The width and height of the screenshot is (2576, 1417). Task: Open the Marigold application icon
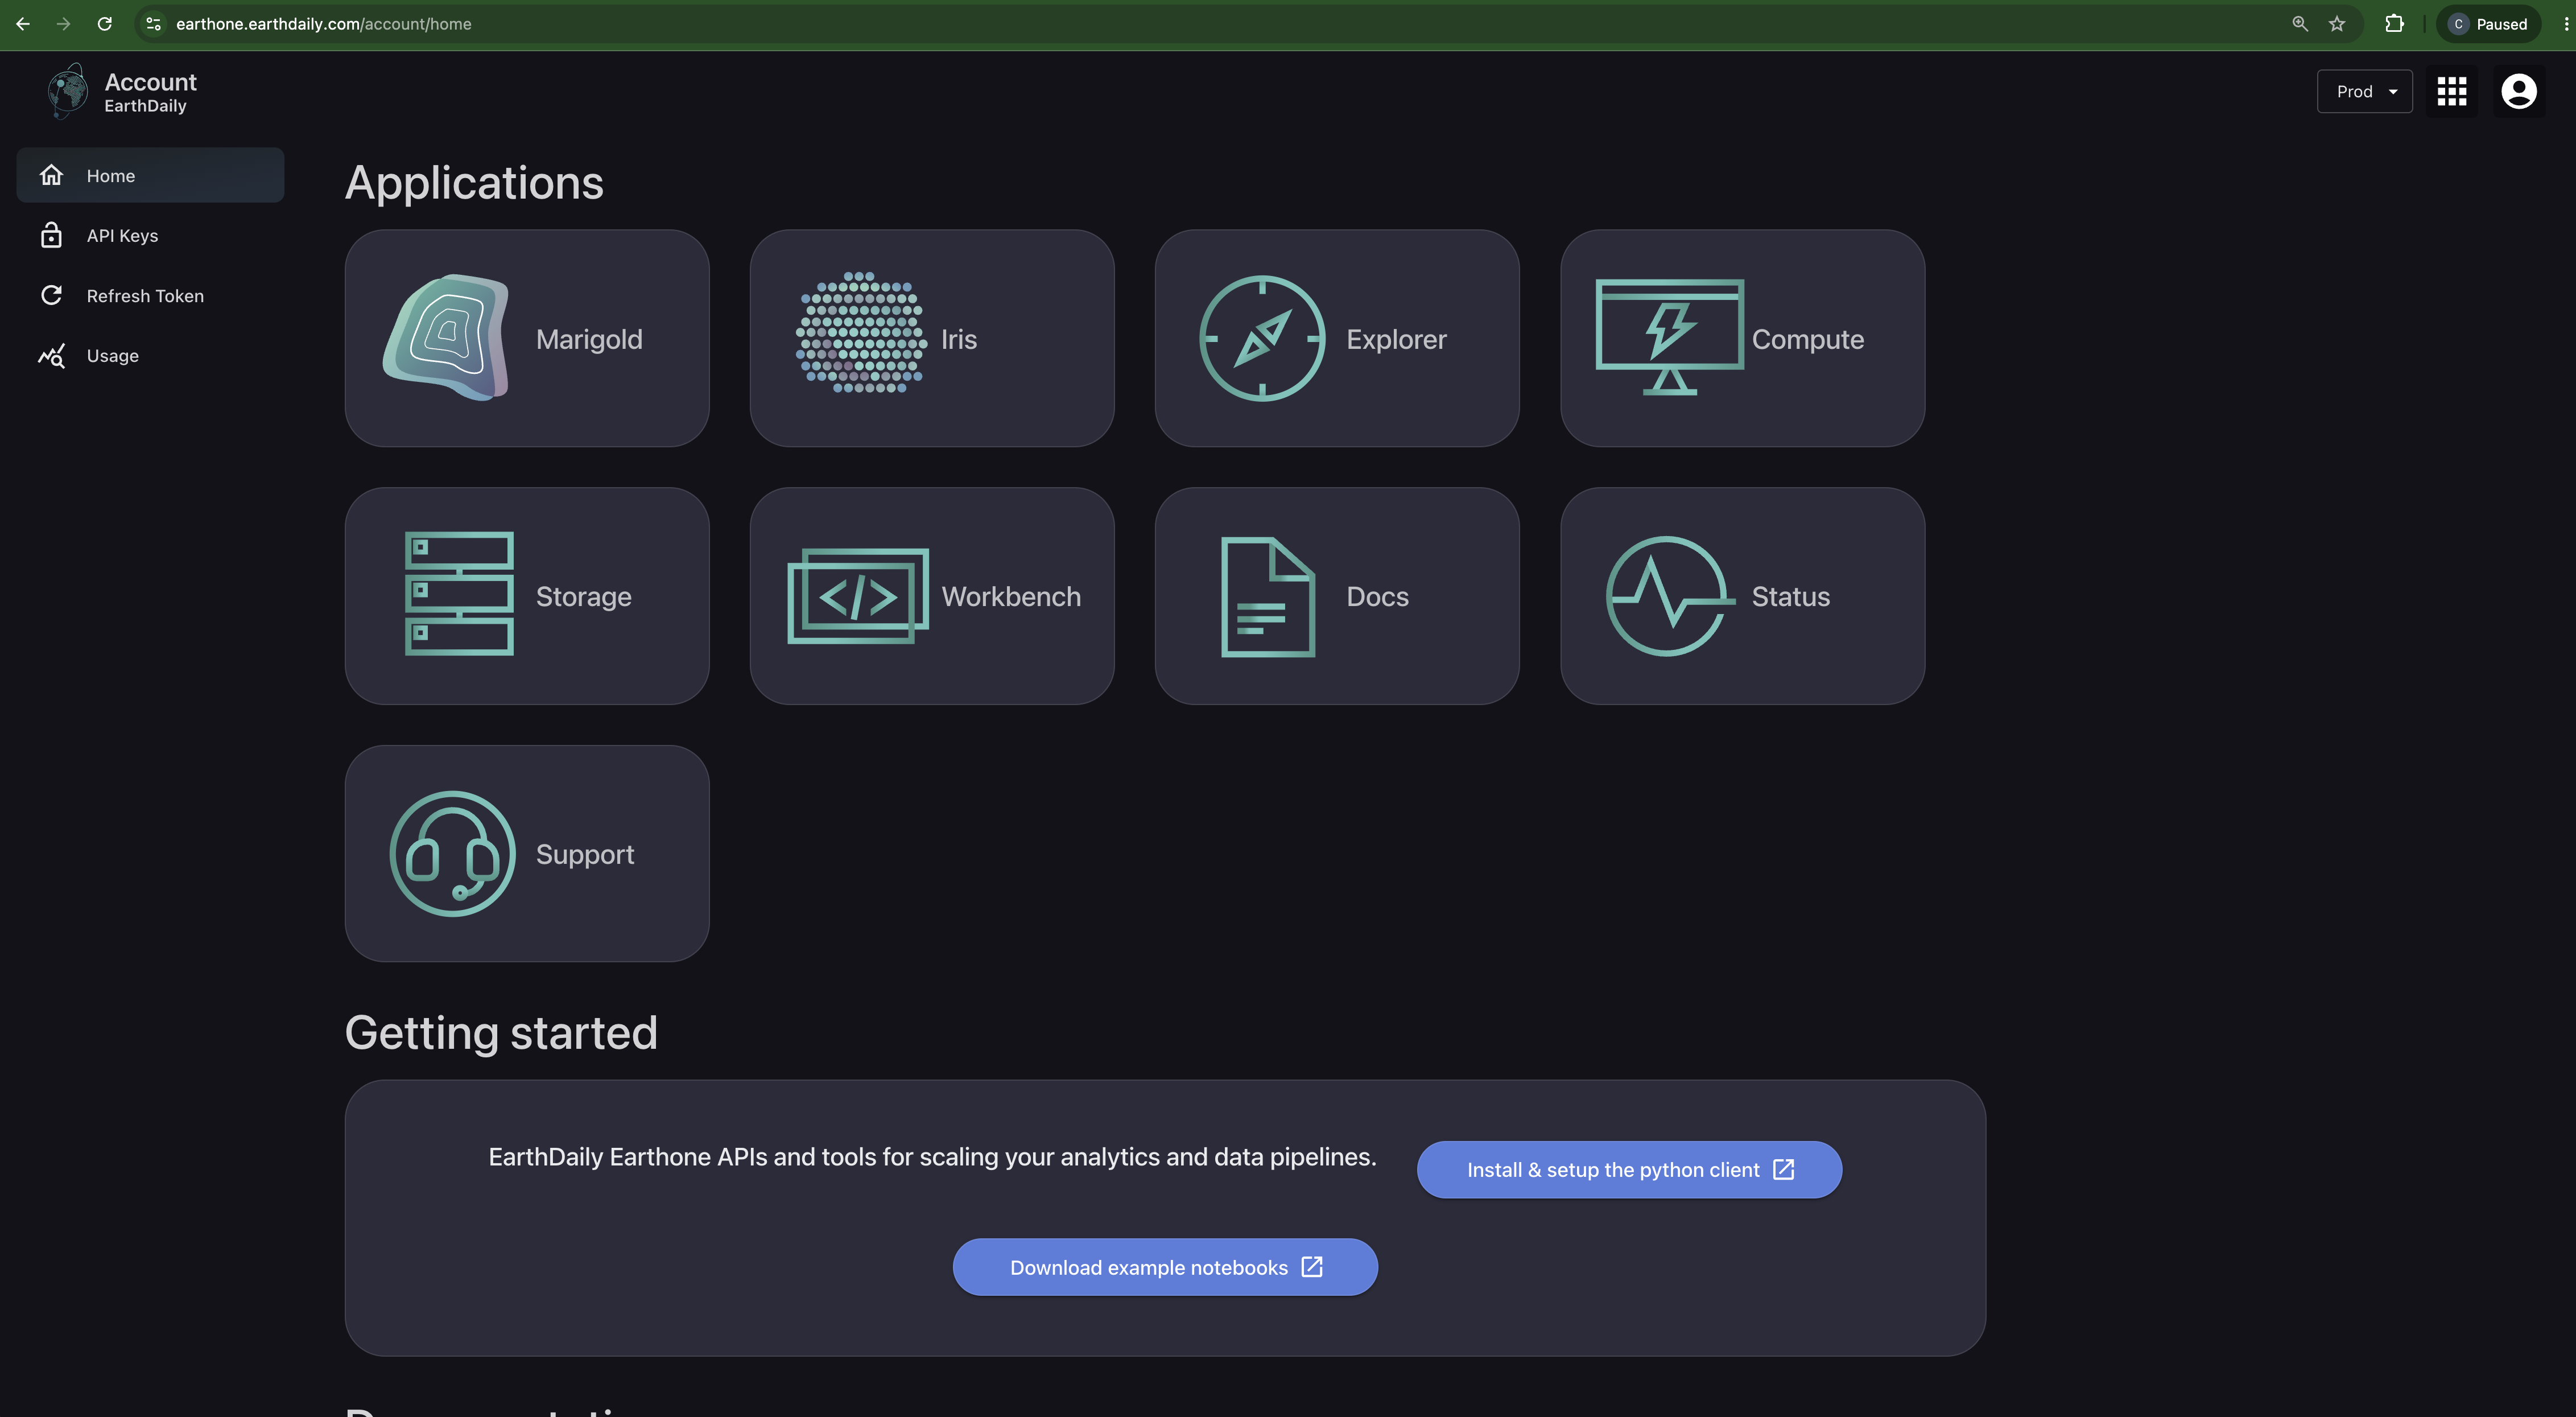point(446,338)
